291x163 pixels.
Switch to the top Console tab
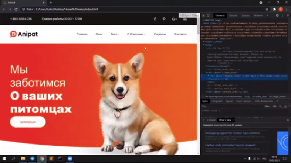pos(233,15)
